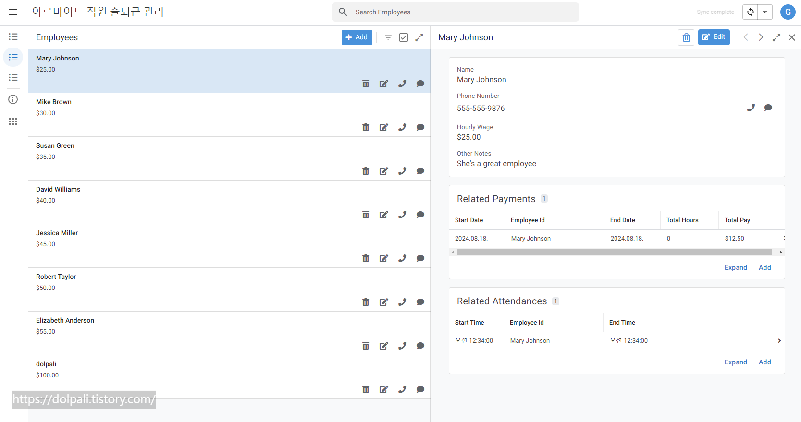Viewport: 801px width, 422px height.
Task: Click the payments scrollbar right arrow
Action: coord(781,252)
